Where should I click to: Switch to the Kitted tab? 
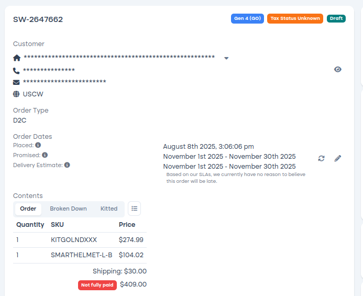pos(109,209)
